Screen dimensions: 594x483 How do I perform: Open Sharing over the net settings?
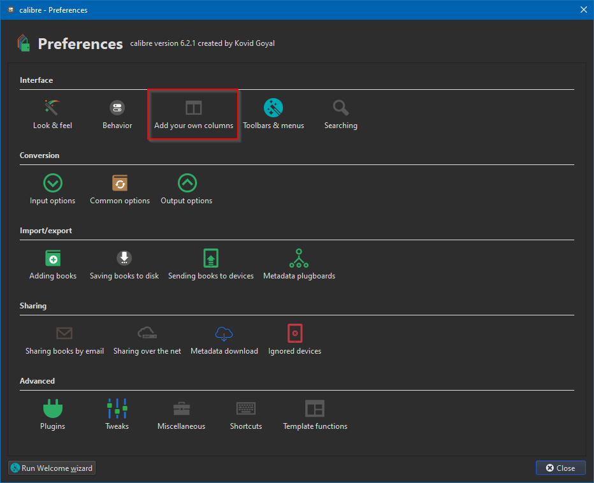click(147, 340)
